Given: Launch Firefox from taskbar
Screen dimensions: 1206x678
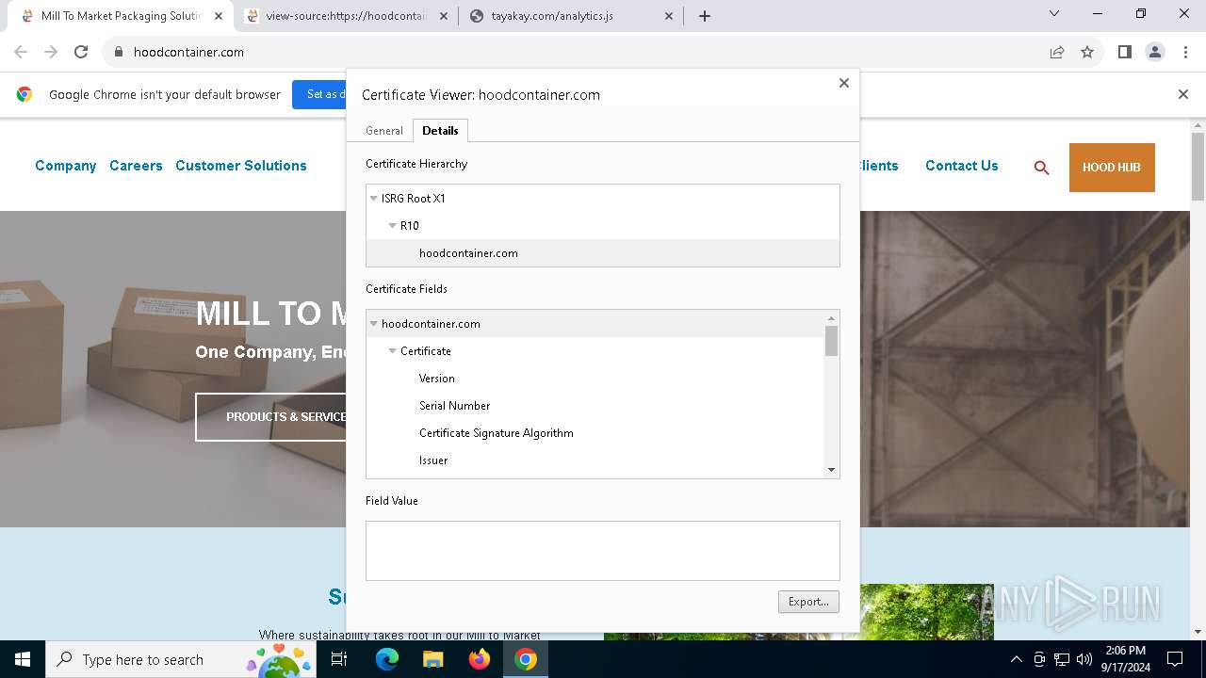Looking at the screenshot, I should (x=480, y=659).
